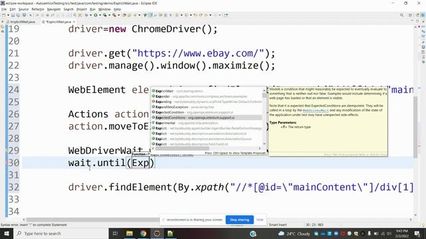Open the Project menu

(x=81, y=9)
